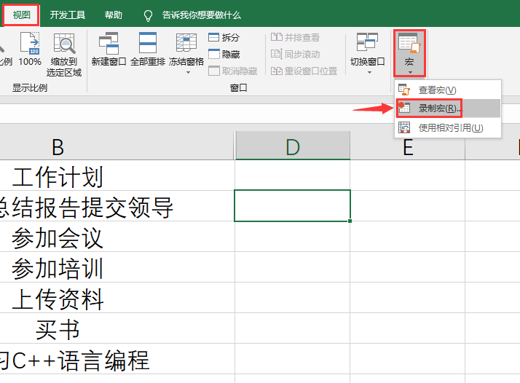
Task: Expand the 冻结窗格 dropdown arrow
Action: tap(188, 72)
